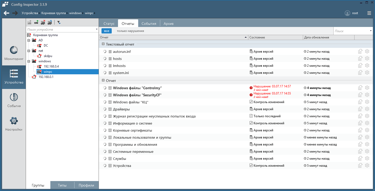Collapse the AD group in the device tree

point(29,40)
